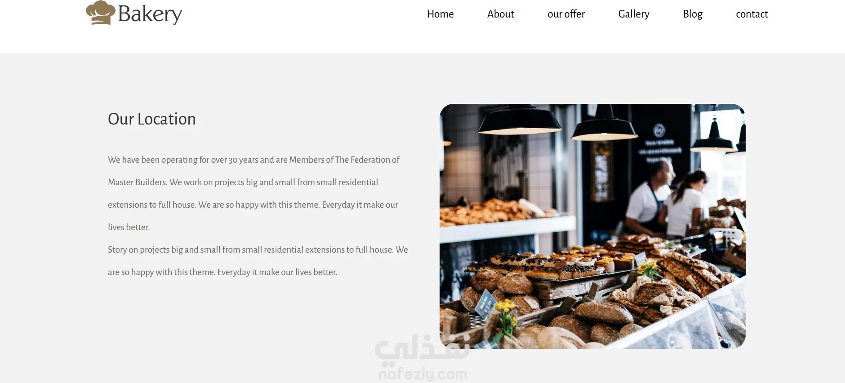Open the Gallery page

633,14
